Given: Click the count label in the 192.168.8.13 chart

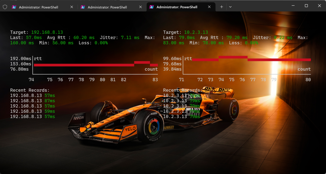Looking at the screenshot, I should [151, 69].
